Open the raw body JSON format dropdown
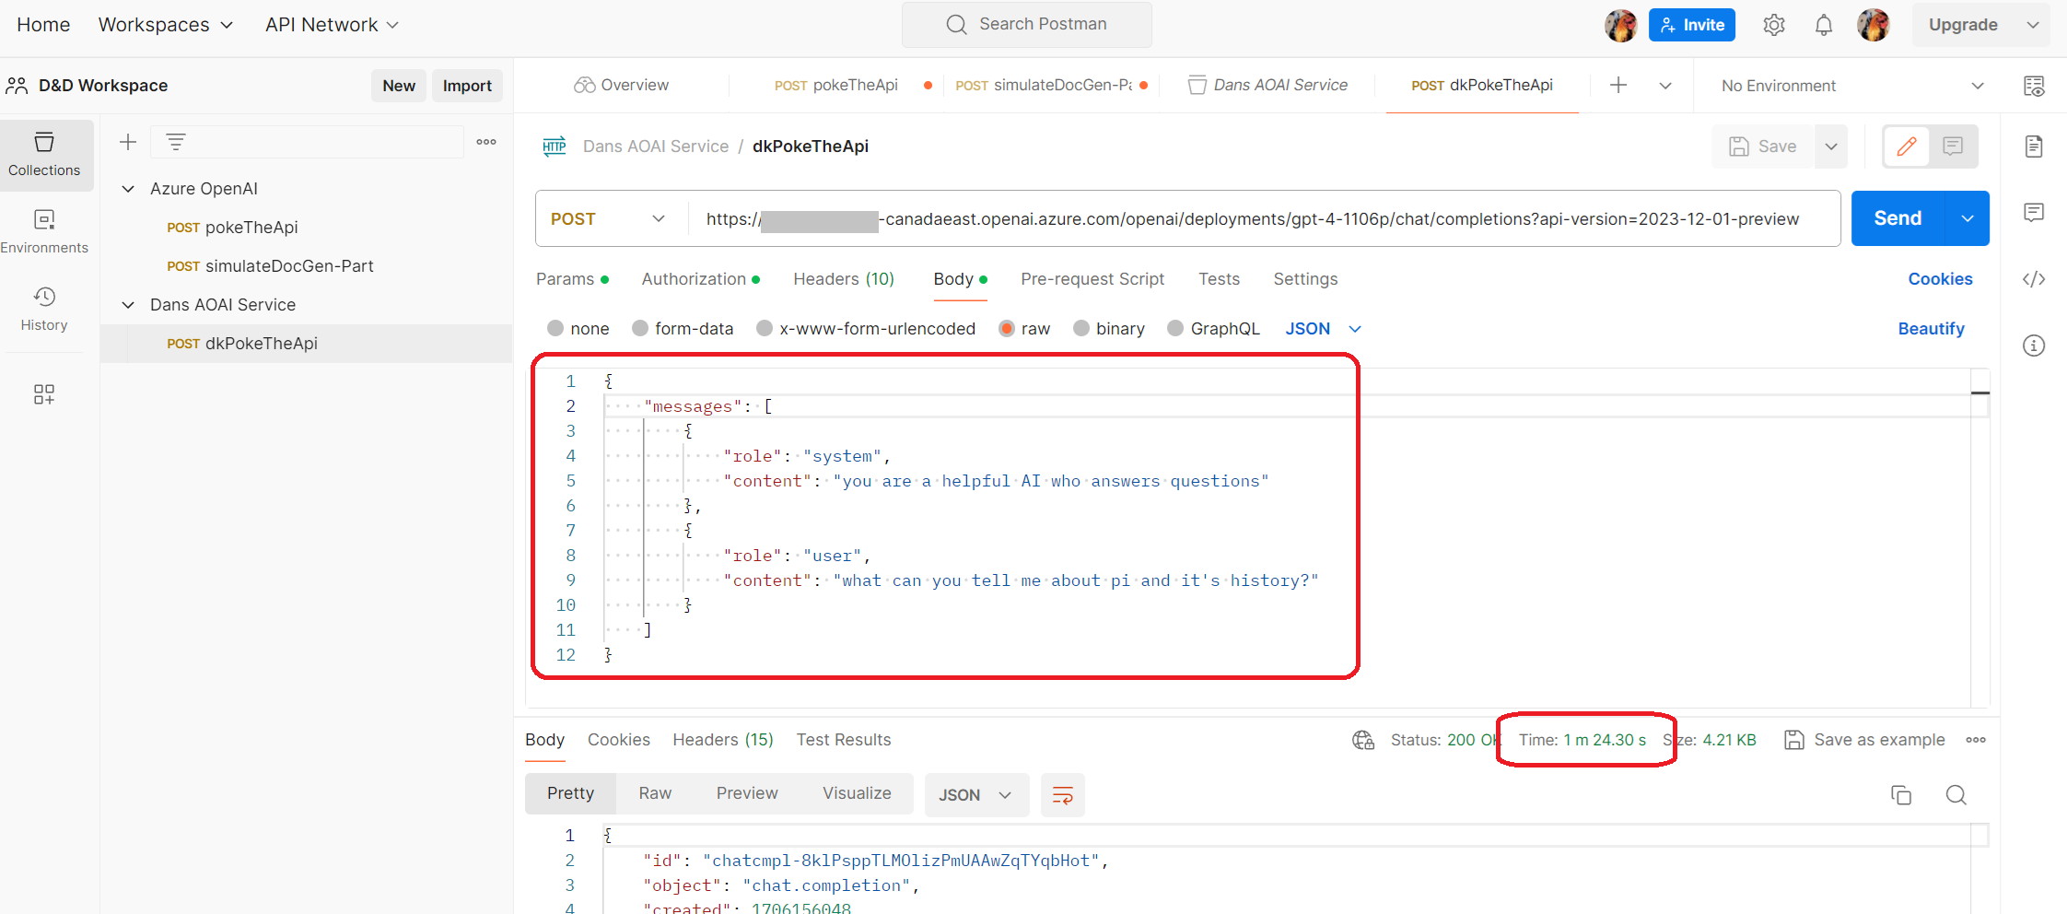This screenshot has height=914, width=2067. [x=1324, y=329]
